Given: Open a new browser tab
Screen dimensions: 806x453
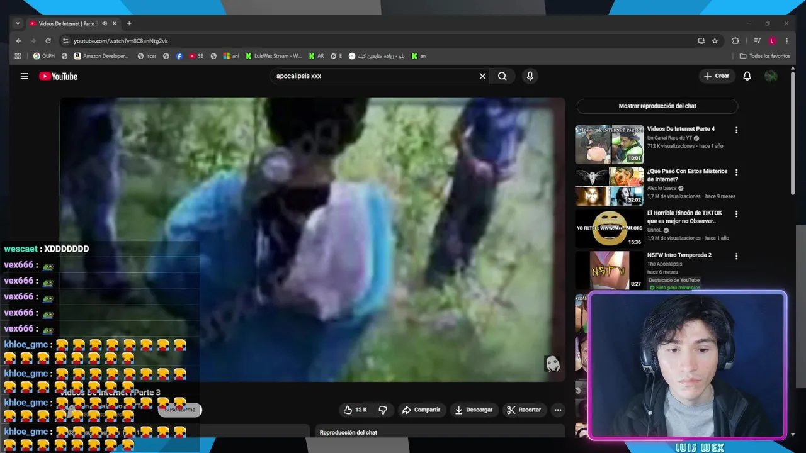Looking at the screenshot, I should click(x=129, y=23).
